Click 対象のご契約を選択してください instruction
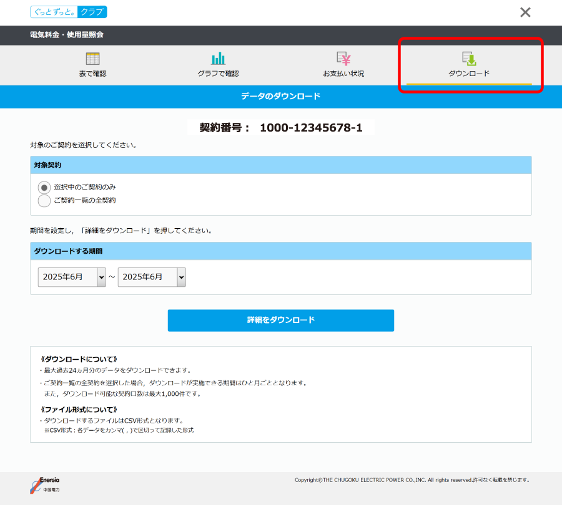562x505 pixels. tap(83, 145)
